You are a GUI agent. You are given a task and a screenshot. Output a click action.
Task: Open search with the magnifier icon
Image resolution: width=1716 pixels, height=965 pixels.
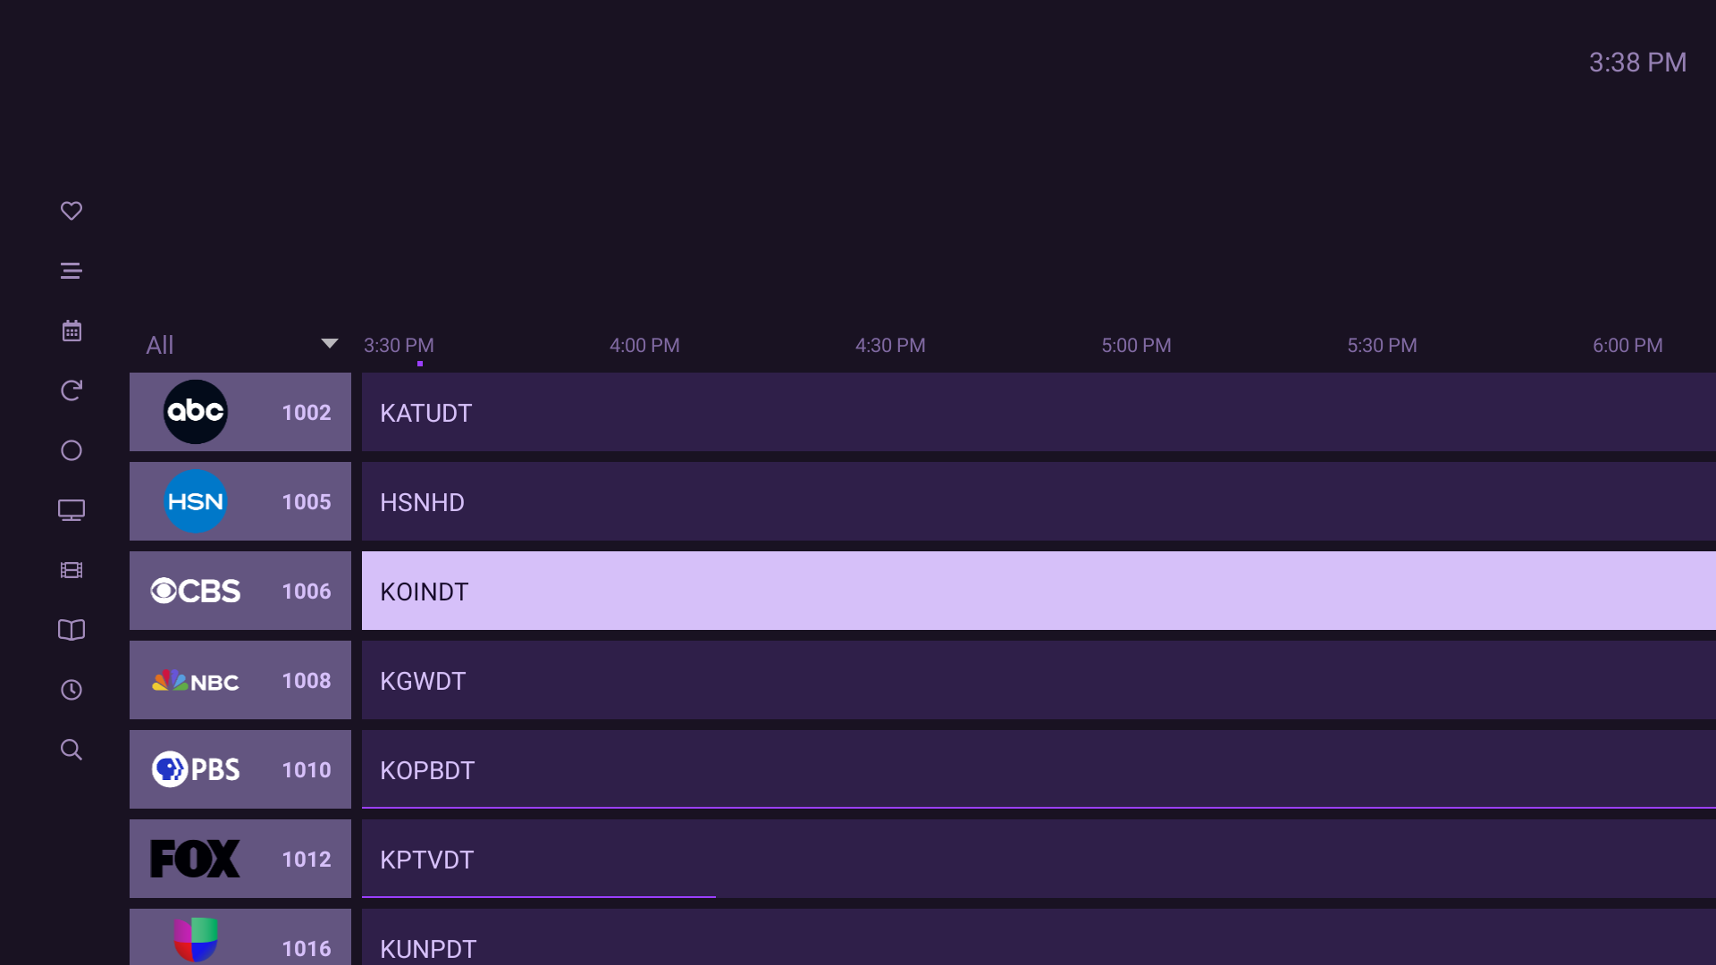tap(71, 750)
